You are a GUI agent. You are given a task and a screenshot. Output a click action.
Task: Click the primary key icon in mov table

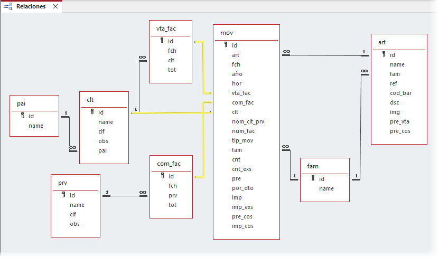pos(226,45)
